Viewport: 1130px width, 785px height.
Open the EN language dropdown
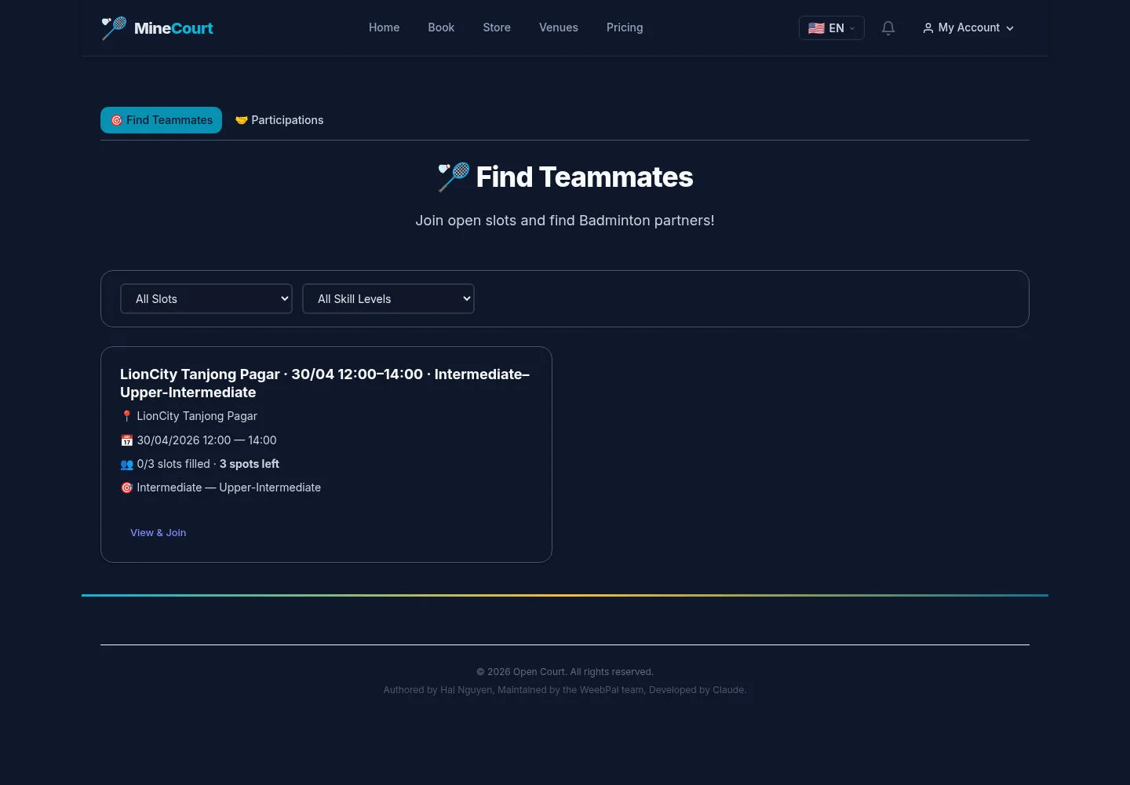831,28
